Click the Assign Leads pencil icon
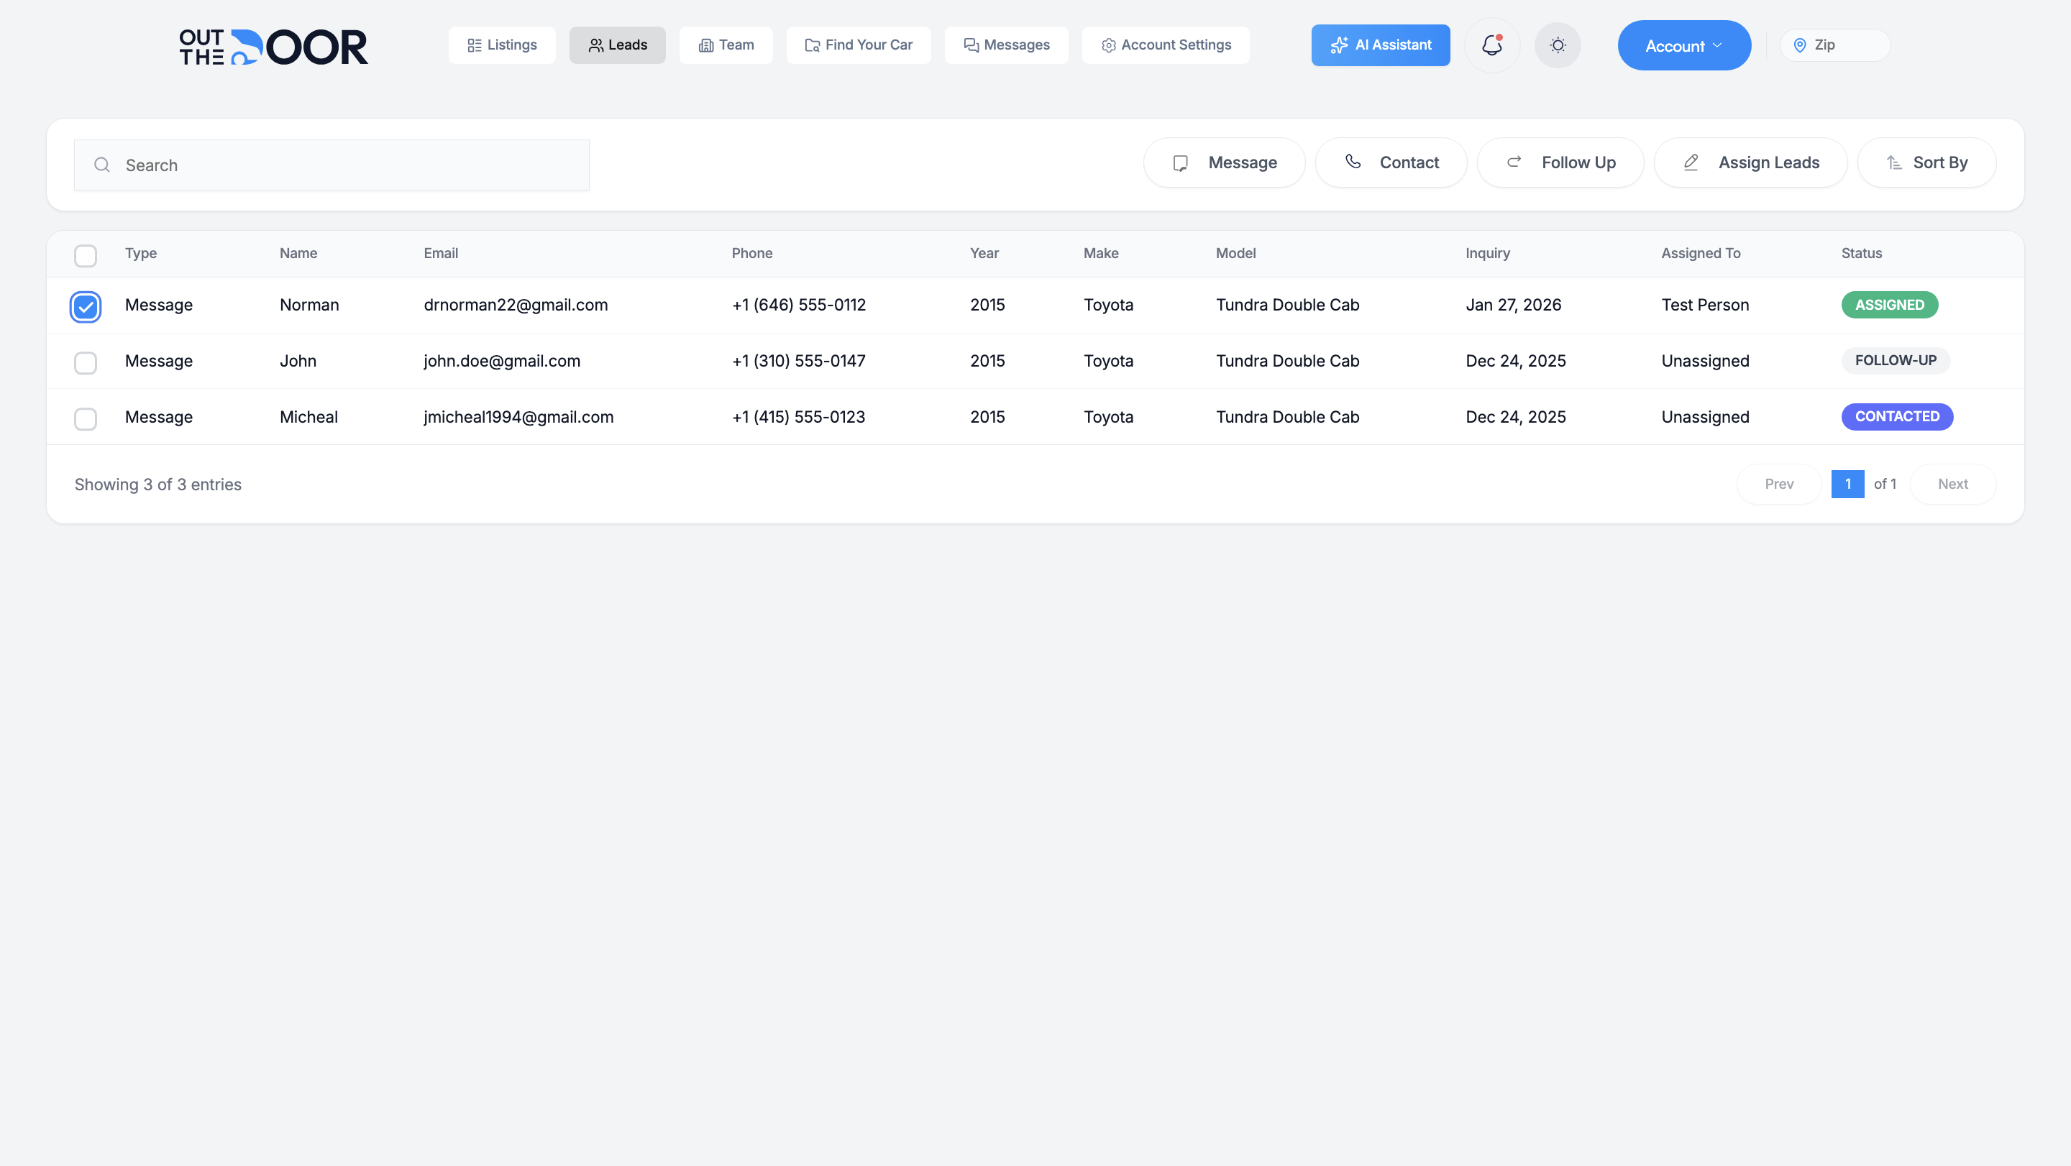The width and height of the screenshot is (2071, 1166). click(x=1691, y=162)
